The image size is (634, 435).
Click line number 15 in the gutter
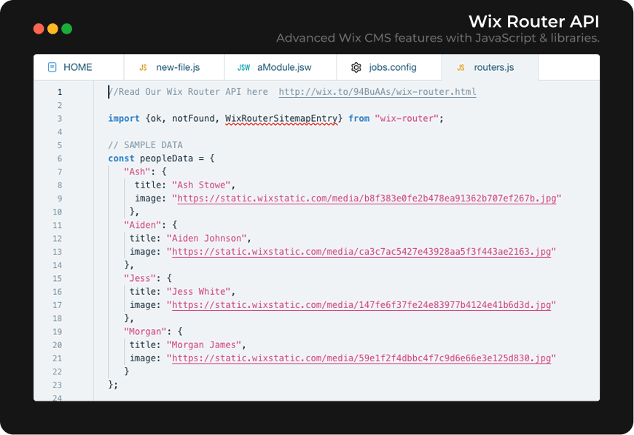[58, 278]
